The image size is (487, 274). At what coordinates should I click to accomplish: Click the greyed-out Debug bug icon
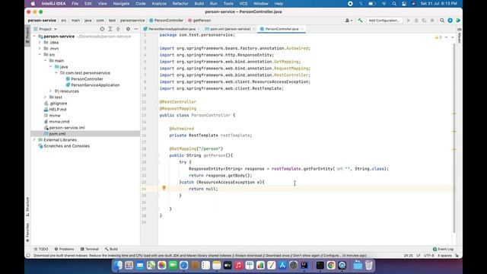(416, 21)
